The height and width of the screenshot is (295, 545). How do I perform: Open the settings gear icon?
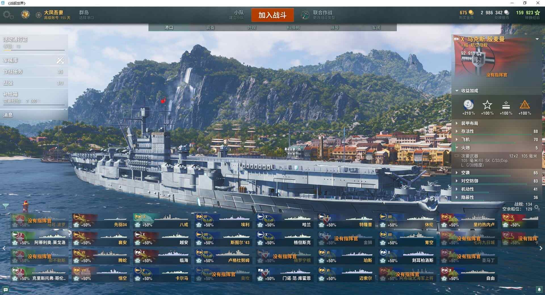coord(8,15)
